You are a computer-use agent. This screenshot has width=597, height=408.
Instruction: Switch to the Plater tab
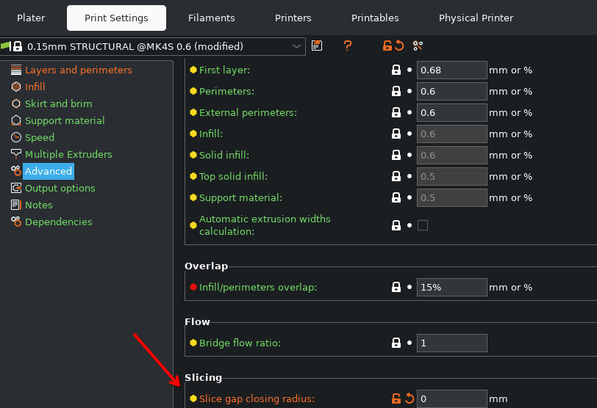(x=31, y=18)
